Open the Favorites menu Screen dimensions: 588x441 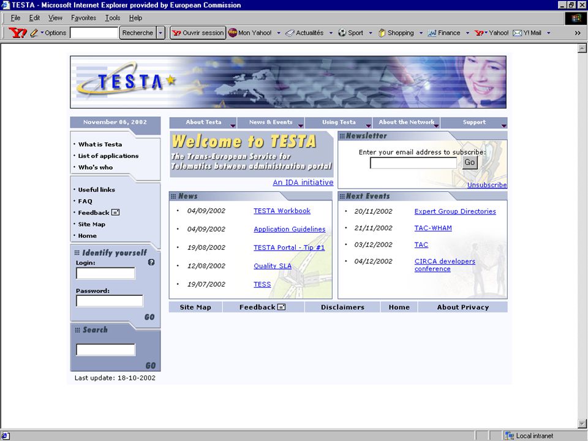point(84,18)
